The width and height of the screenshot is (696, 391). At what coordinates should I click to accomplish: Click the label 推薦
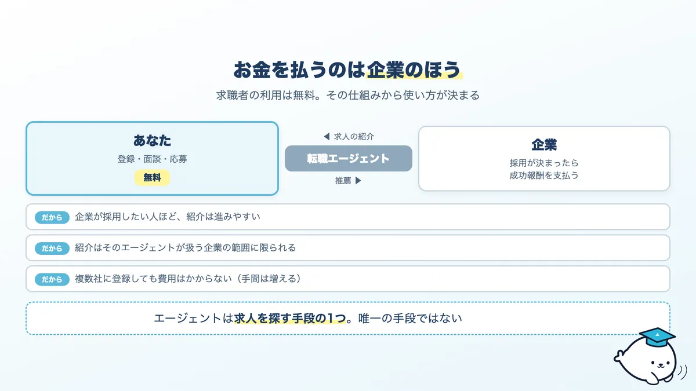click(343, 181)
